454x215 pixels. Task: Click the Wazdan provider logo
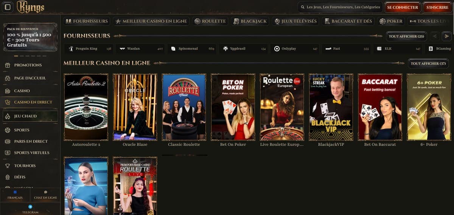pyautogui.click(x=122, y=49)
